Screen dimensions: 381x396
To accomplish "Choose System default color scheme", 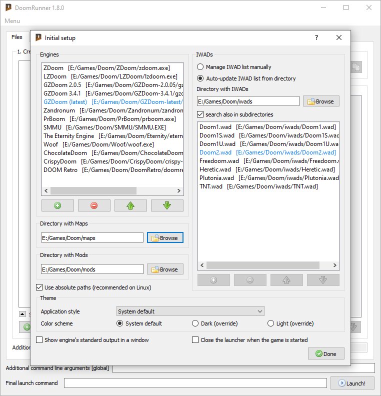I will tap(139, 323).
